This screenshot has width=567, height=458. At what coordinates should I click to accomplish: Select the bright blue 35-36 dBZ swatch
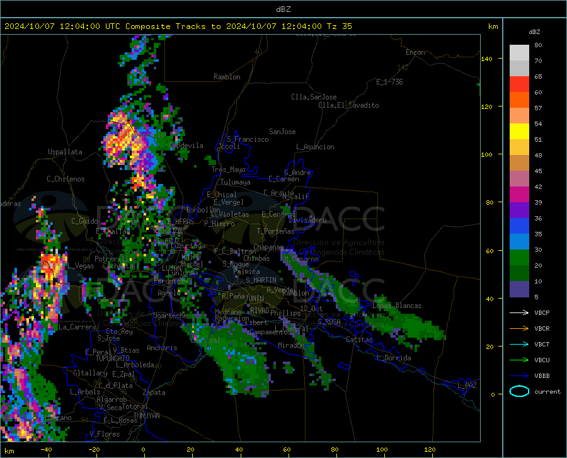pos(519,226)
